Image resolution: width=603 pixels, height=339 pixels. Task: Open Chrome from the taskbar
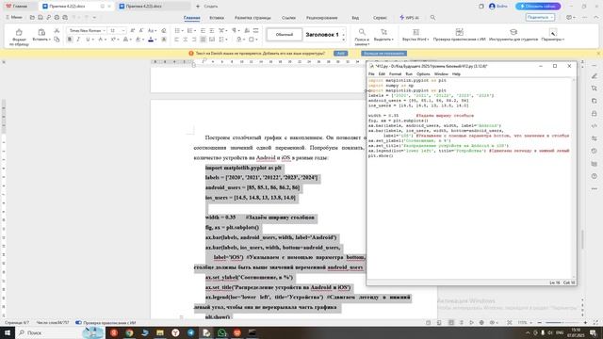pos(130,332)
